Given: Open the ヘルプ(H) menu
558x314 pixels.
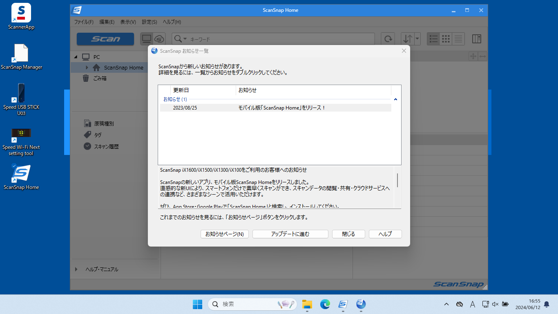Looking at the screenshot, I should point(172,22).
